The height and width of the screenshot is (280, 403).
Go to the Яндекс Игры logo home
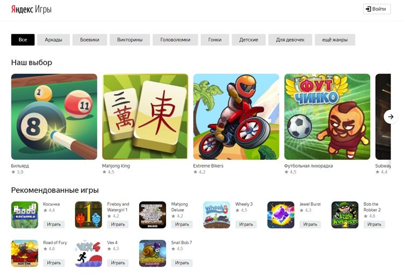[31, 9]
